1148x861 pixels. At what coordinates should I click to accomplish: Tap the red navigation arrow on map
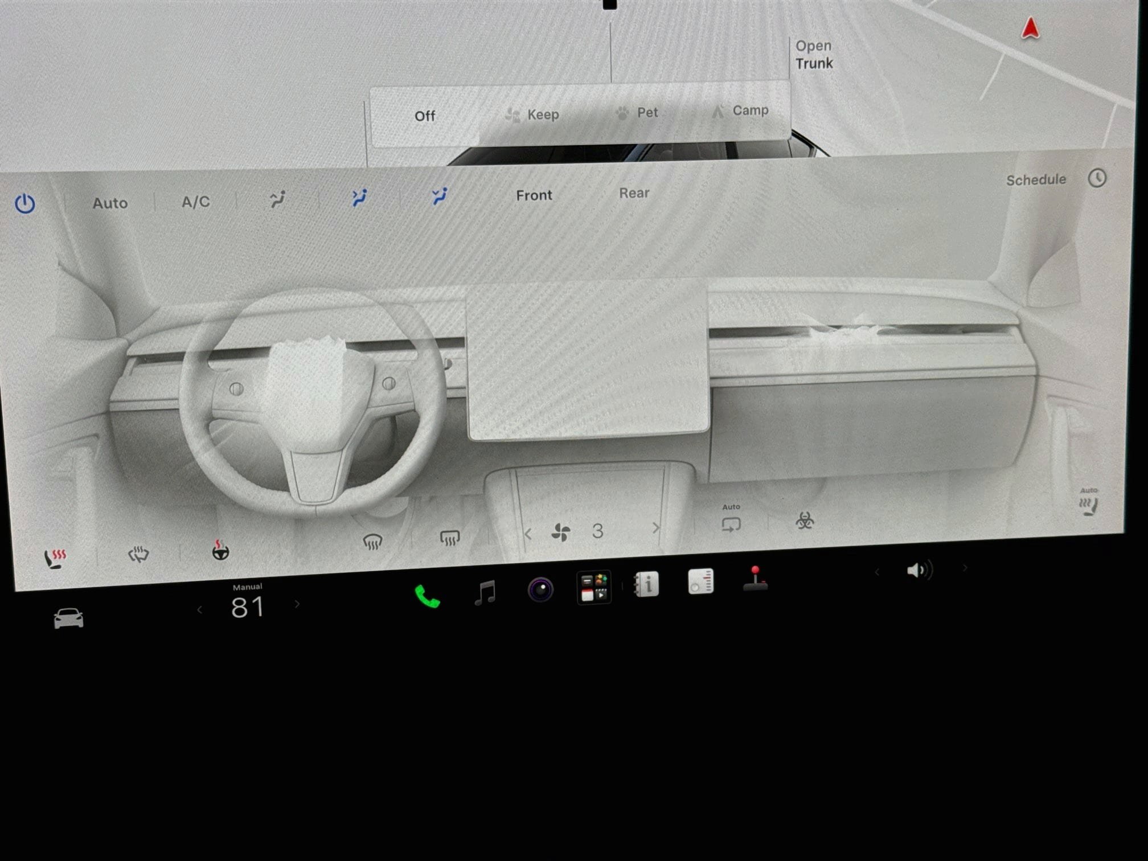(x=1030, y=28)
